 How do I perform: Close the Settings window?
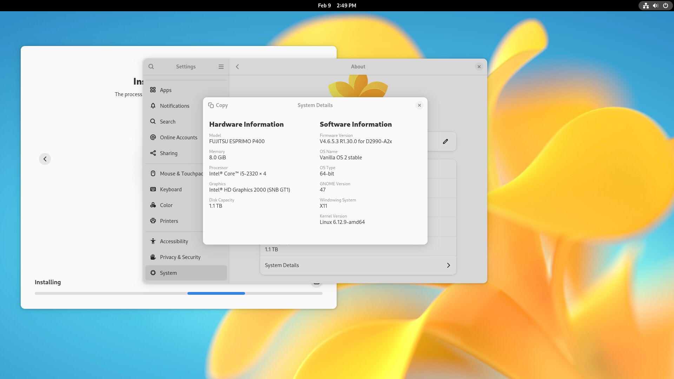(x=479, y=67)
